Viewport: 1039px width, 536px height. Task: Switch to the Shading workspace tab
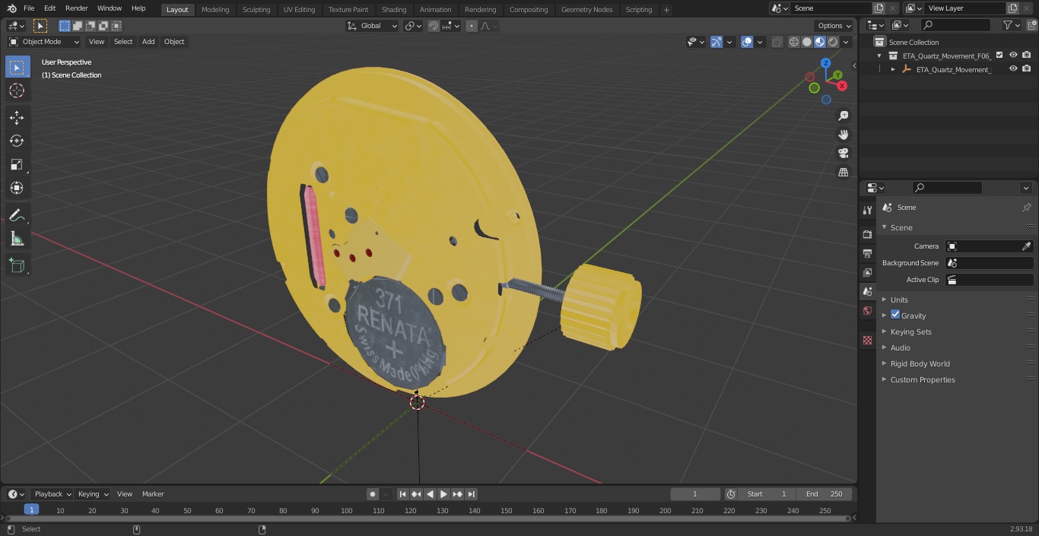(394, 9)
